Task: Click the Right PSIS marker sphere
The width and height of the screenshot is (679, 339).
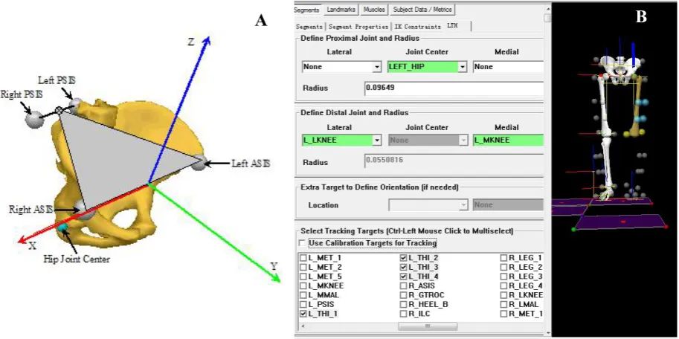Action: (33, 118)
